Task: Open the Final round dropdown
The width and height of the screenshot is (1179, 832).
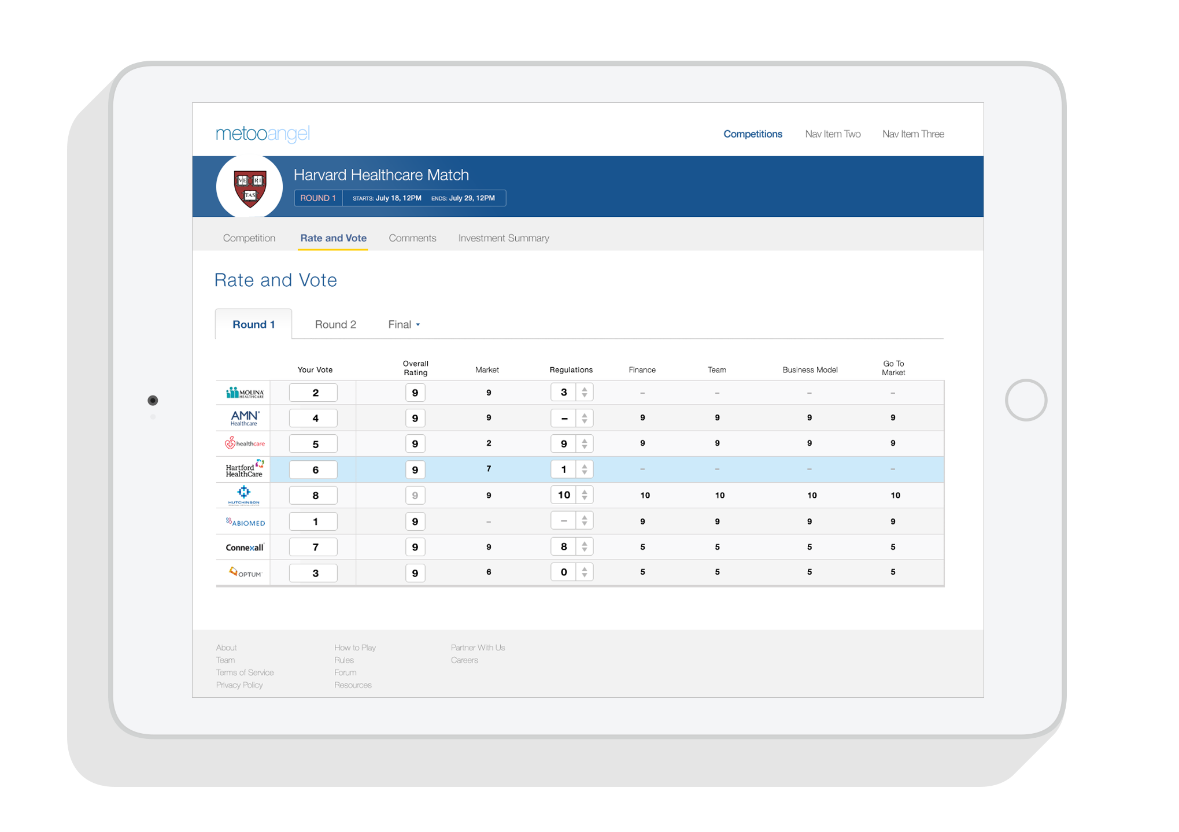Action: (x=404, y=324)
